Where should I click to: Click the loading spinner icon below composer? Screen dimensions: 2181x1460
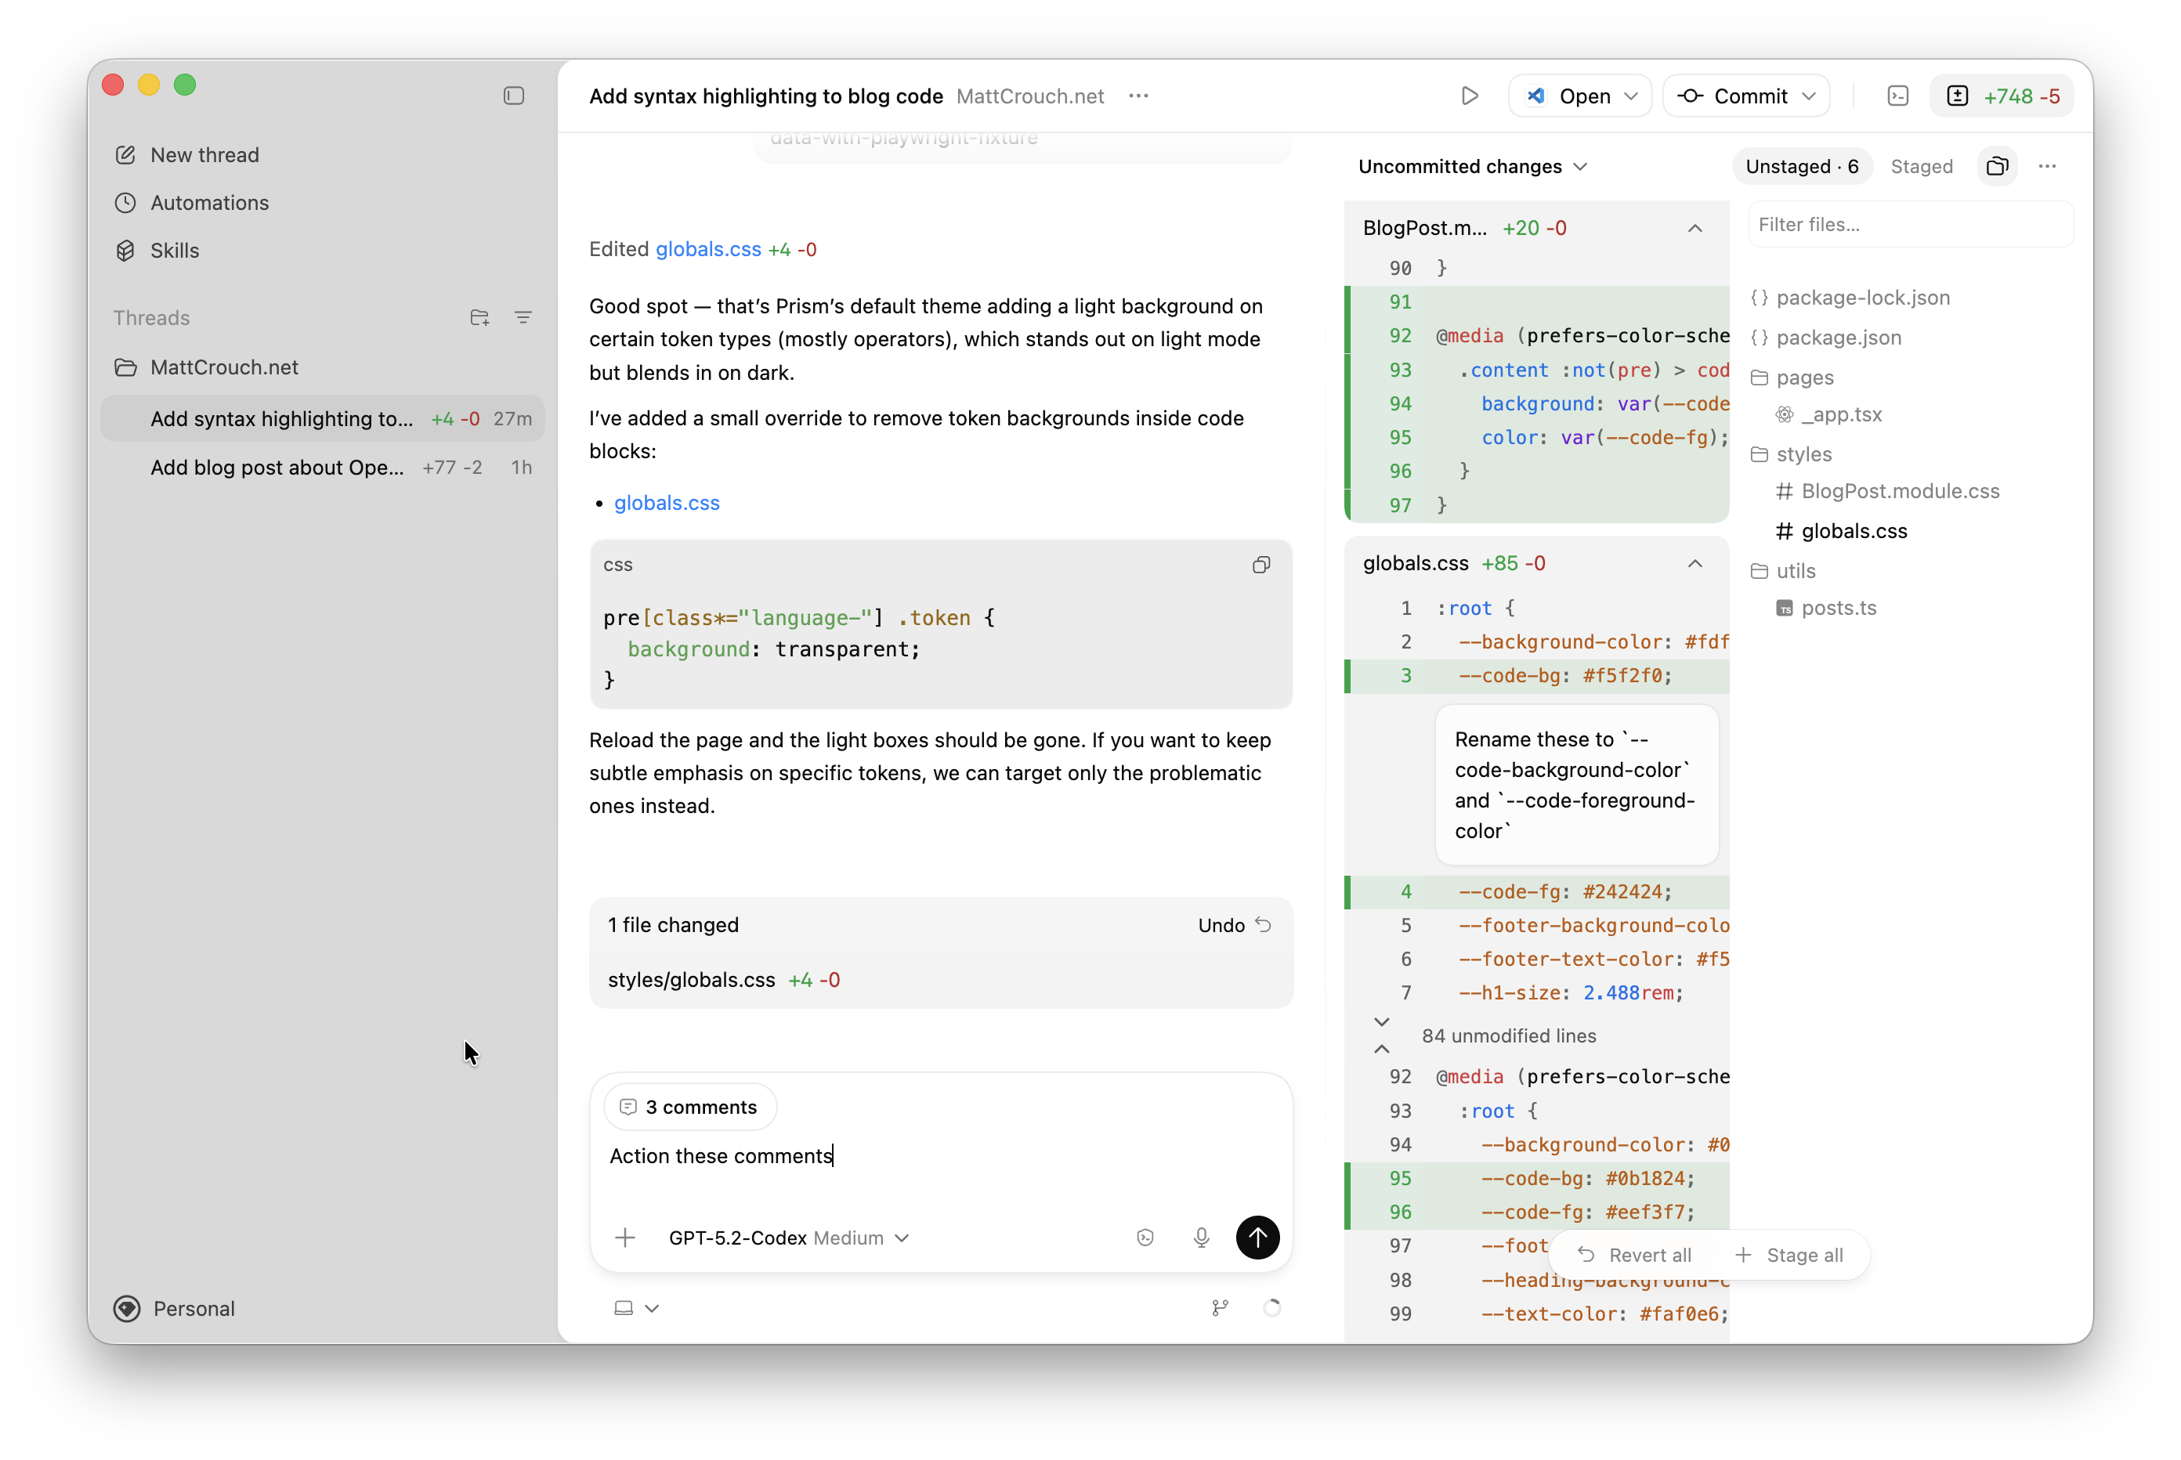point(1271,1308)
